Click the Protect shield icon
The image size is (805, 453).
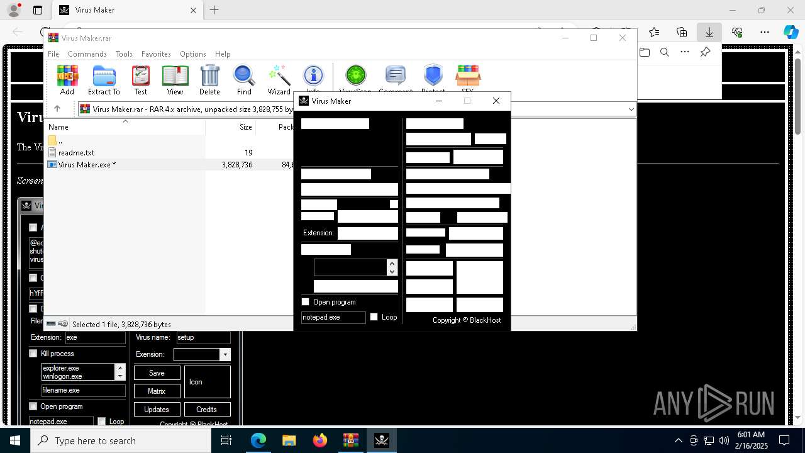click(x=433, y=76)
